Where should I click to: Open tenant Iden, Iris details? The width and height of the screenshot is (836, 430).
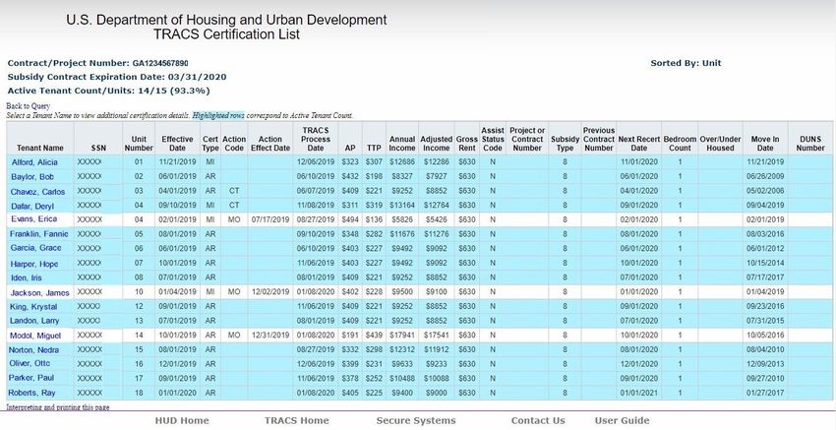[27, 277]
